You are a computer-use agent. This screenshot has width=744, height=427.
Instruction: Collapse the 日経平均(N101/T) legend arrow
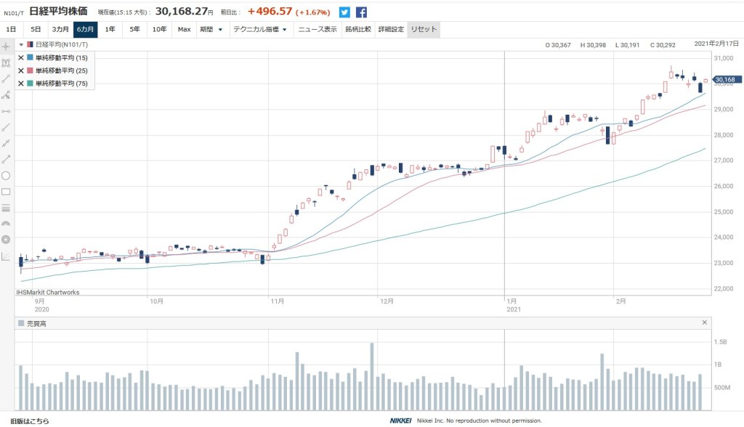(21, 45)
